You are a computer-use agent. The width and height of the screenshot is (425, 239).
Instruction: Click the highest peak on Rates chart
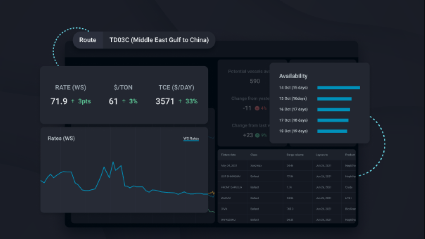coord(113,162)
